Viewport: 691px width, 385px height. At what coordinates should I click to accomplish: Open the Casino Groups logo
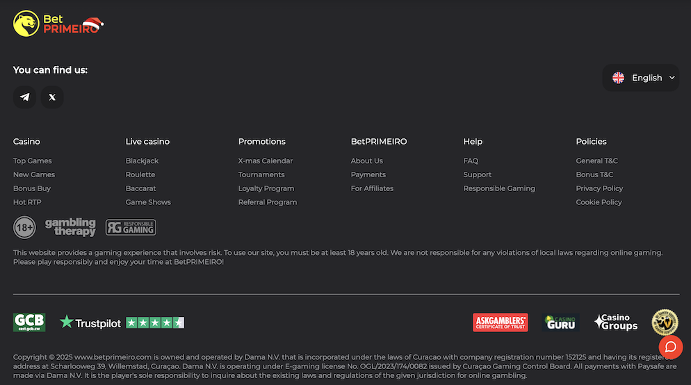coord(615,322)
